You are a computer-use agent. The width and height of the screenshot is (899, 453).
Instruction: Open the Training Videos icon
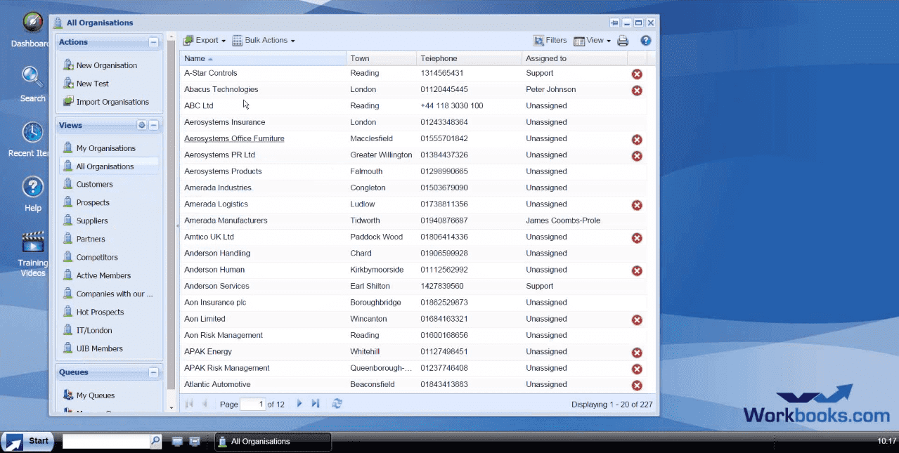pos(32,242)
